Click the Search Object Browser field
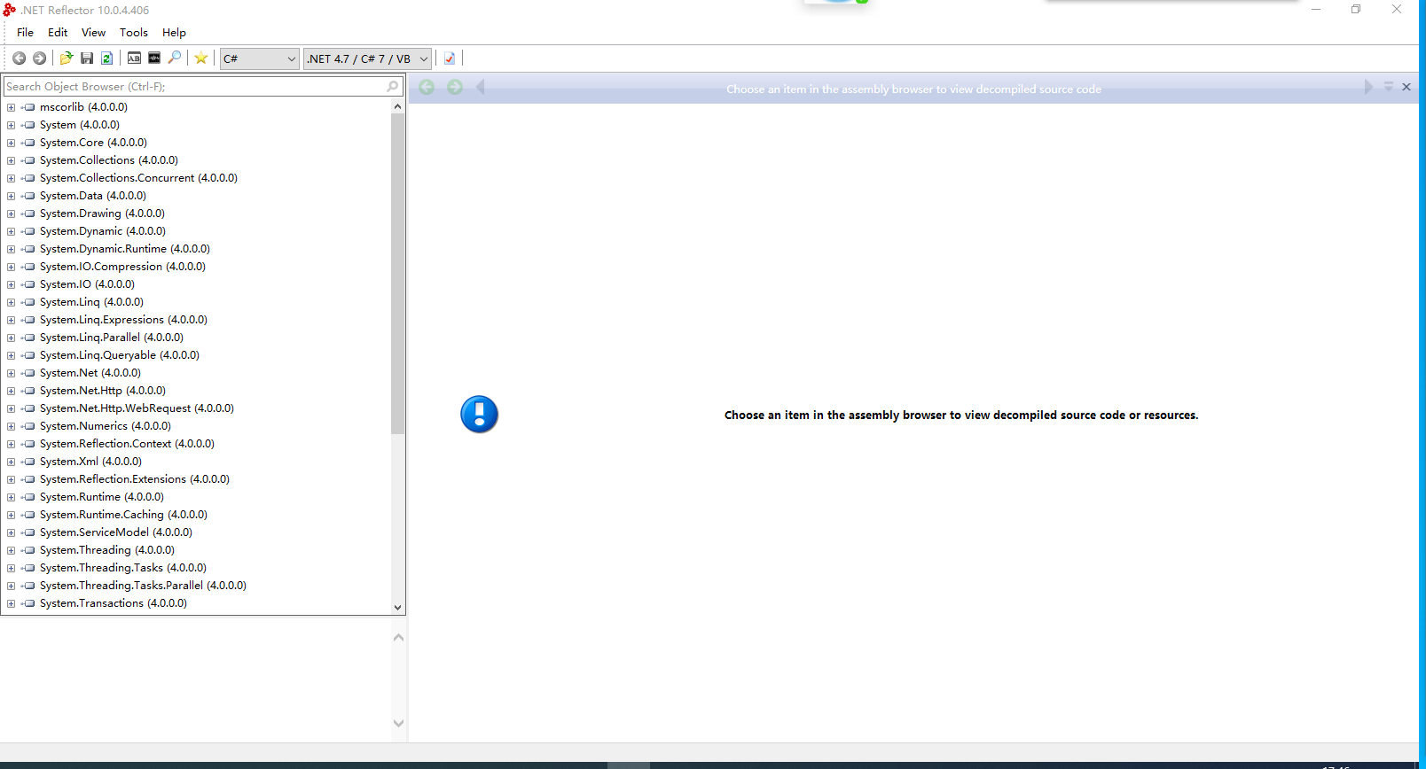Viewport: 1426px width, 769px height. (x=203, y=86)
